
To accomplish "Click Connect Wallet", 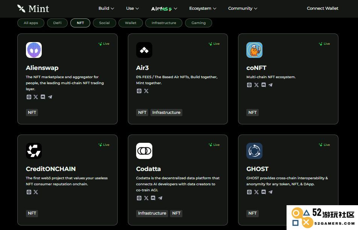I will (x=322, y=8).
